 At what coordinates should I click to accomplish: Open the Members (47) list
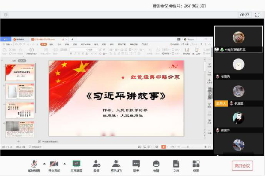pyautogui.click(x=116, y=165)
